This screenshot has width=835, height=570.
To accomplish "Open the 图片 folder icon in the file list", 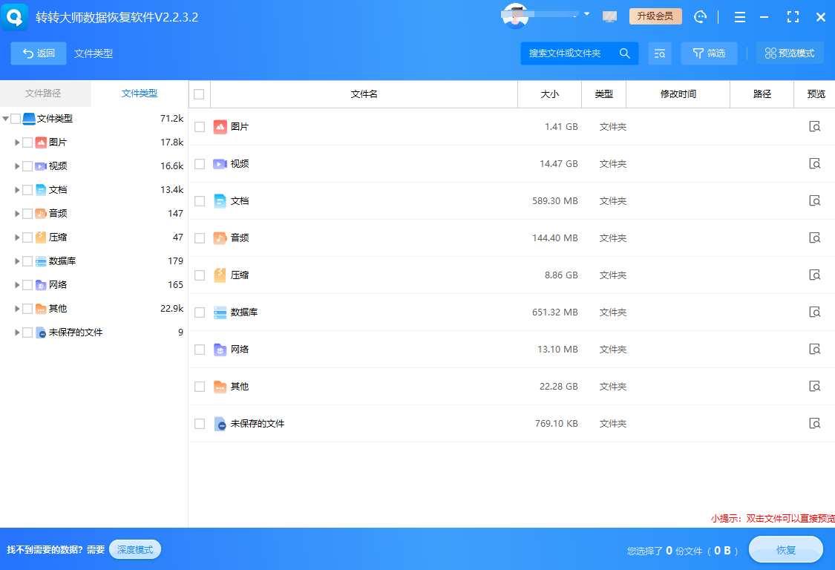I will coord(220,126).
